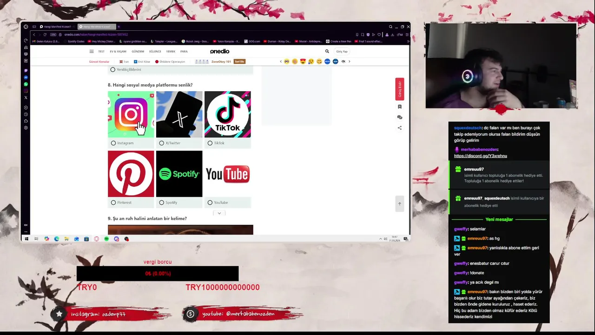Open the hamburger menu on onedio
Screen dimensions: 595x335
[x=92, y=51]
